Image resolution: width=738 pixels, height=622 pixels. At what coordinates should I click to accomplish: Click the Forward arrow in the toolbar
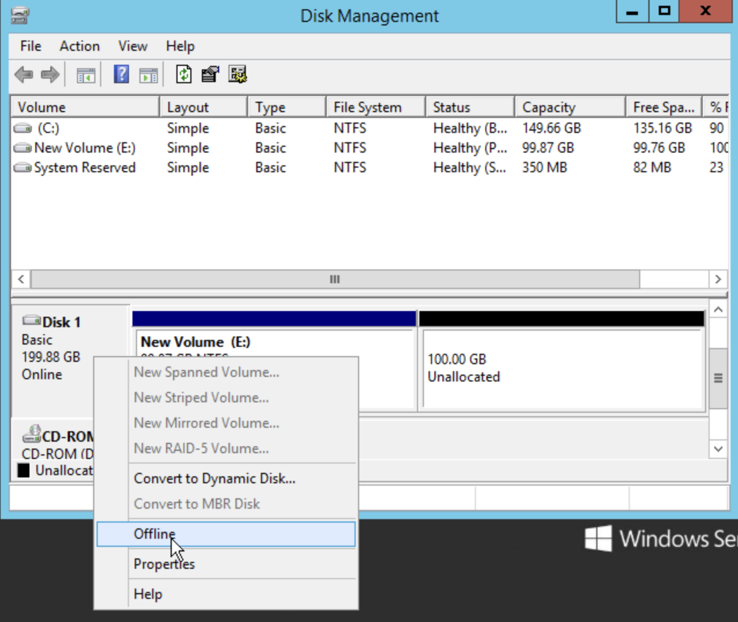coord(50,75)
